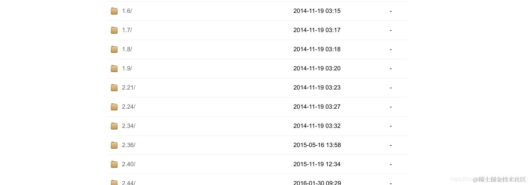Image resolution: width=528 pixels, height=185 pixels.
Task: Click the folder icon beside 1.8/
Action: 114,49
